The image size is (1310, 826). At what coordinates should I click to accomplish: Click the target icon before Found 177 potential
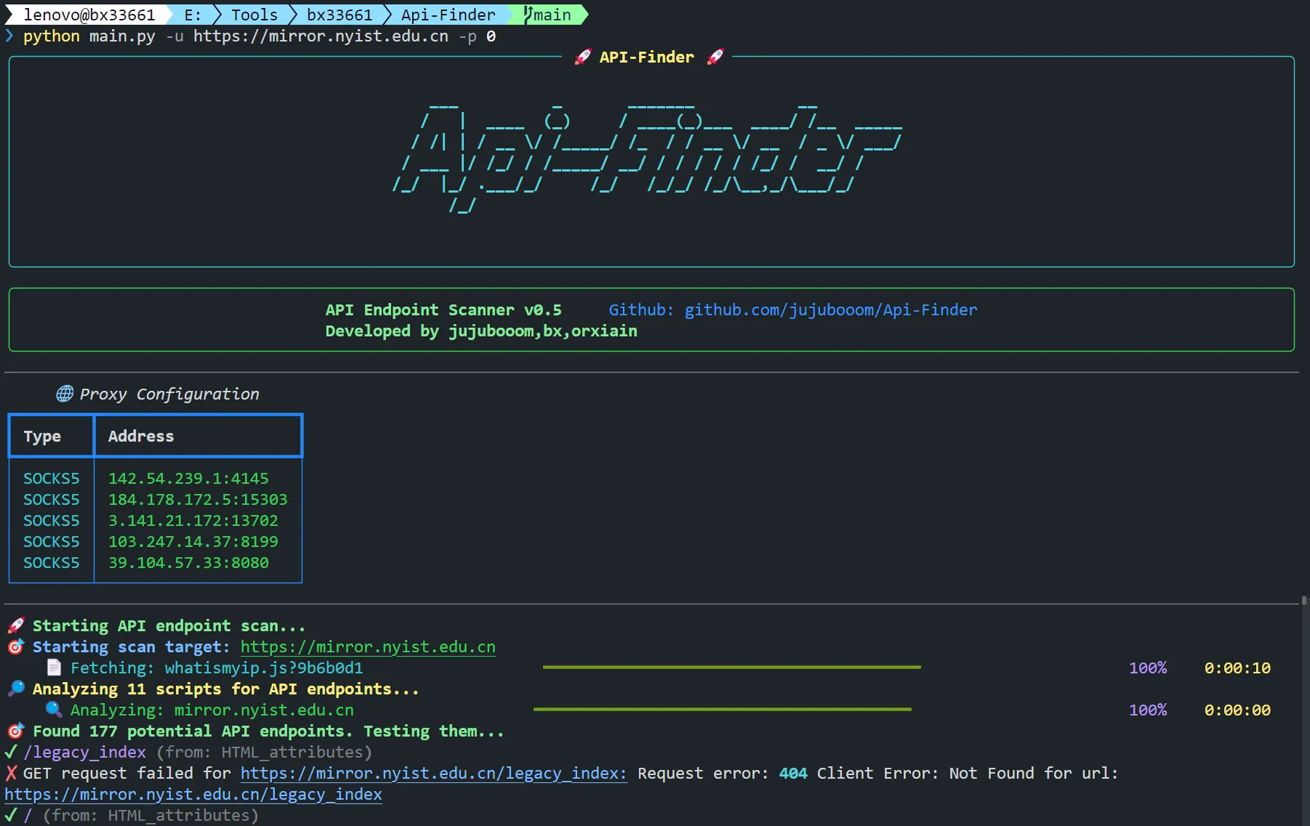coord(16,731)
